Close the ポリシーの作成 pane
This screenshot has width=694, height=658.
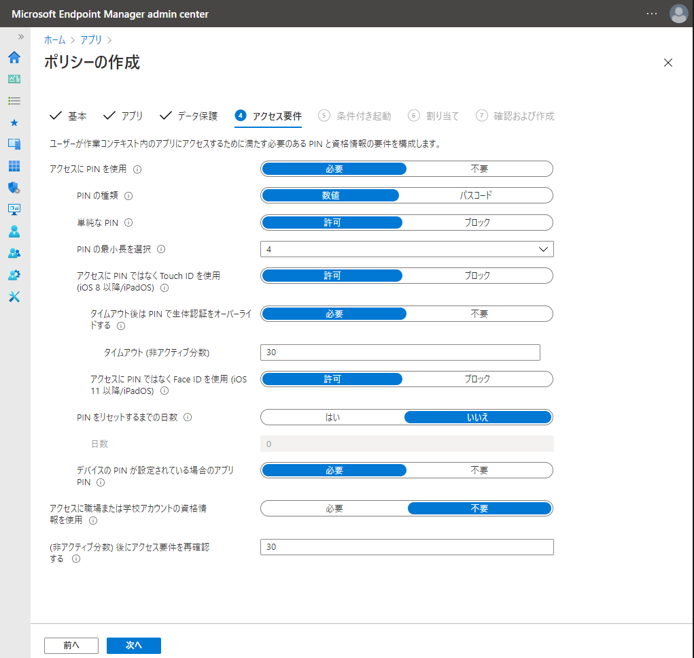(668, 63)
